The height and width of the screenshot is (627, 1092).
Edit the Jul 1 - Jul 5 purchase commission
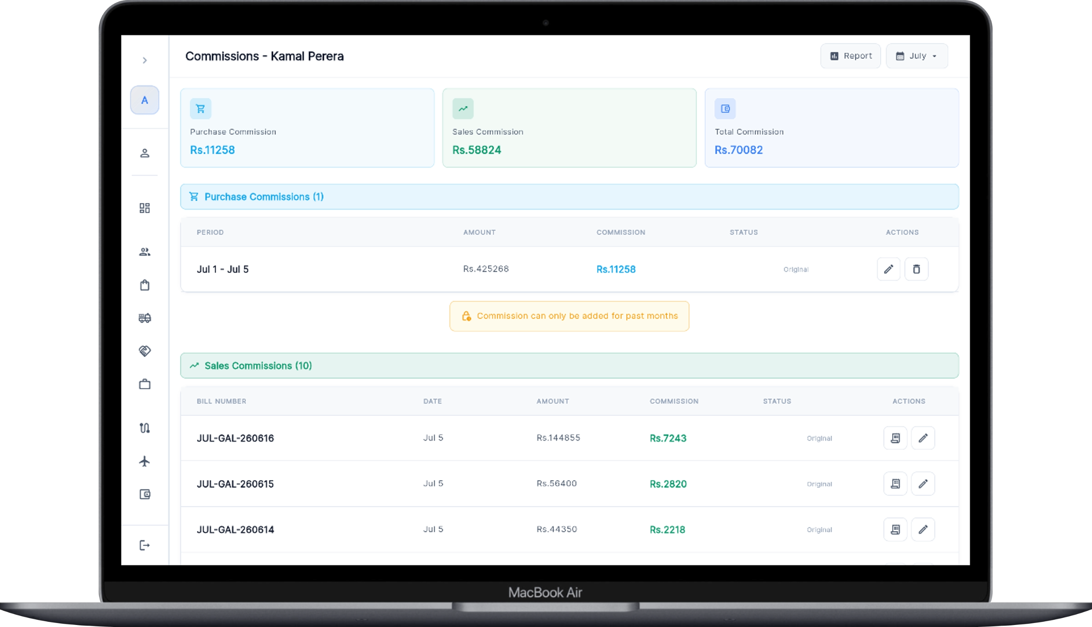(889, 269)
